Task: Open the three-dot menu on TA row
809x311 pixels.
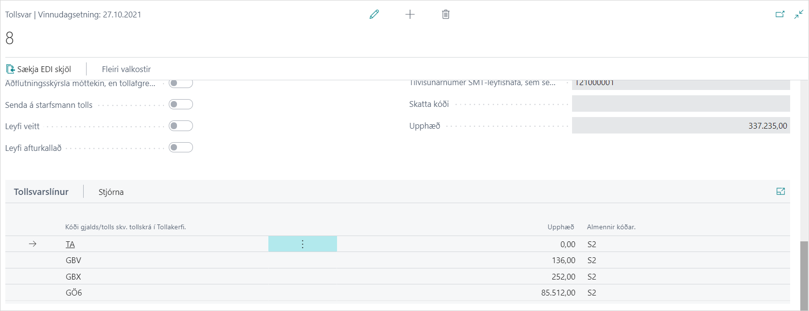Action: [303, 244]
